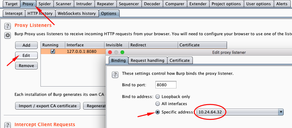Image resolution: width=292 pixels, height=128 pixels.
Task: Click Remove listener button
Action: point(26,66)
